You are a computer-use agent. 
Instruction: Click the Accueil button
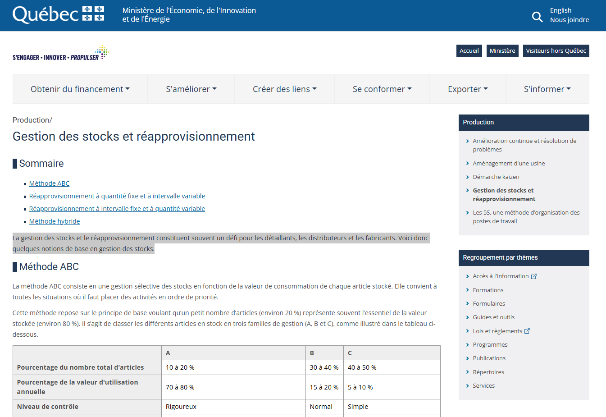[469, 51]
